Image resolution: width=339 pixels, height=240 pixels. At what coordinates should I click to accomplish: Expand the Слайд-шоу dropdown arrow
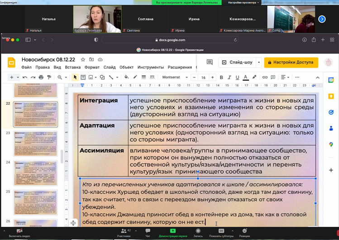pyautogui.click(x=259, y=62)
